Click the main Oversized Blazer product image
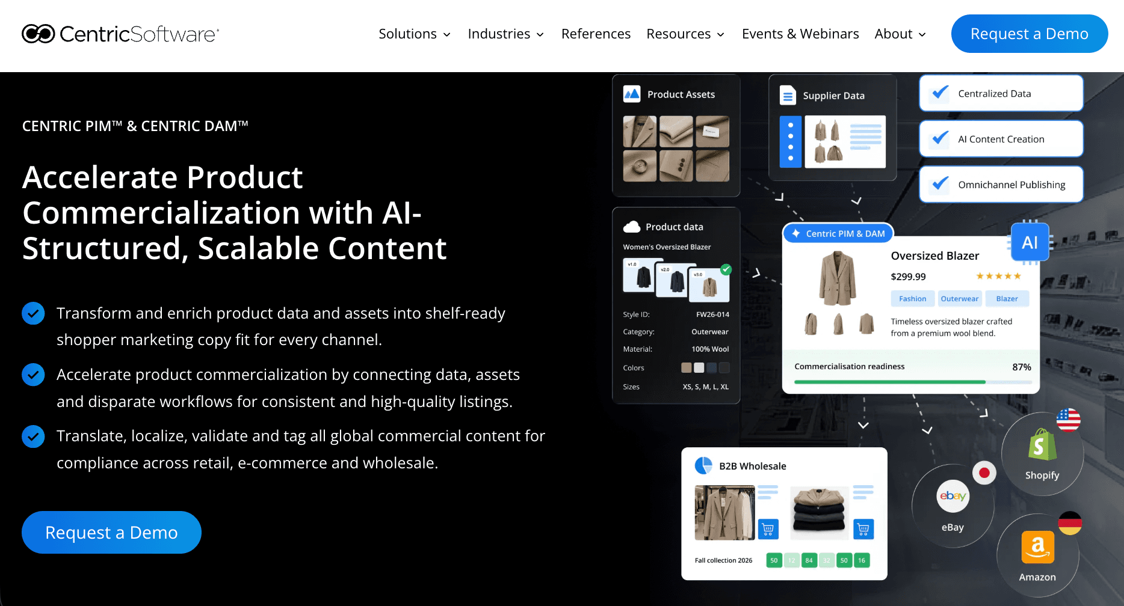 (838, 278)
